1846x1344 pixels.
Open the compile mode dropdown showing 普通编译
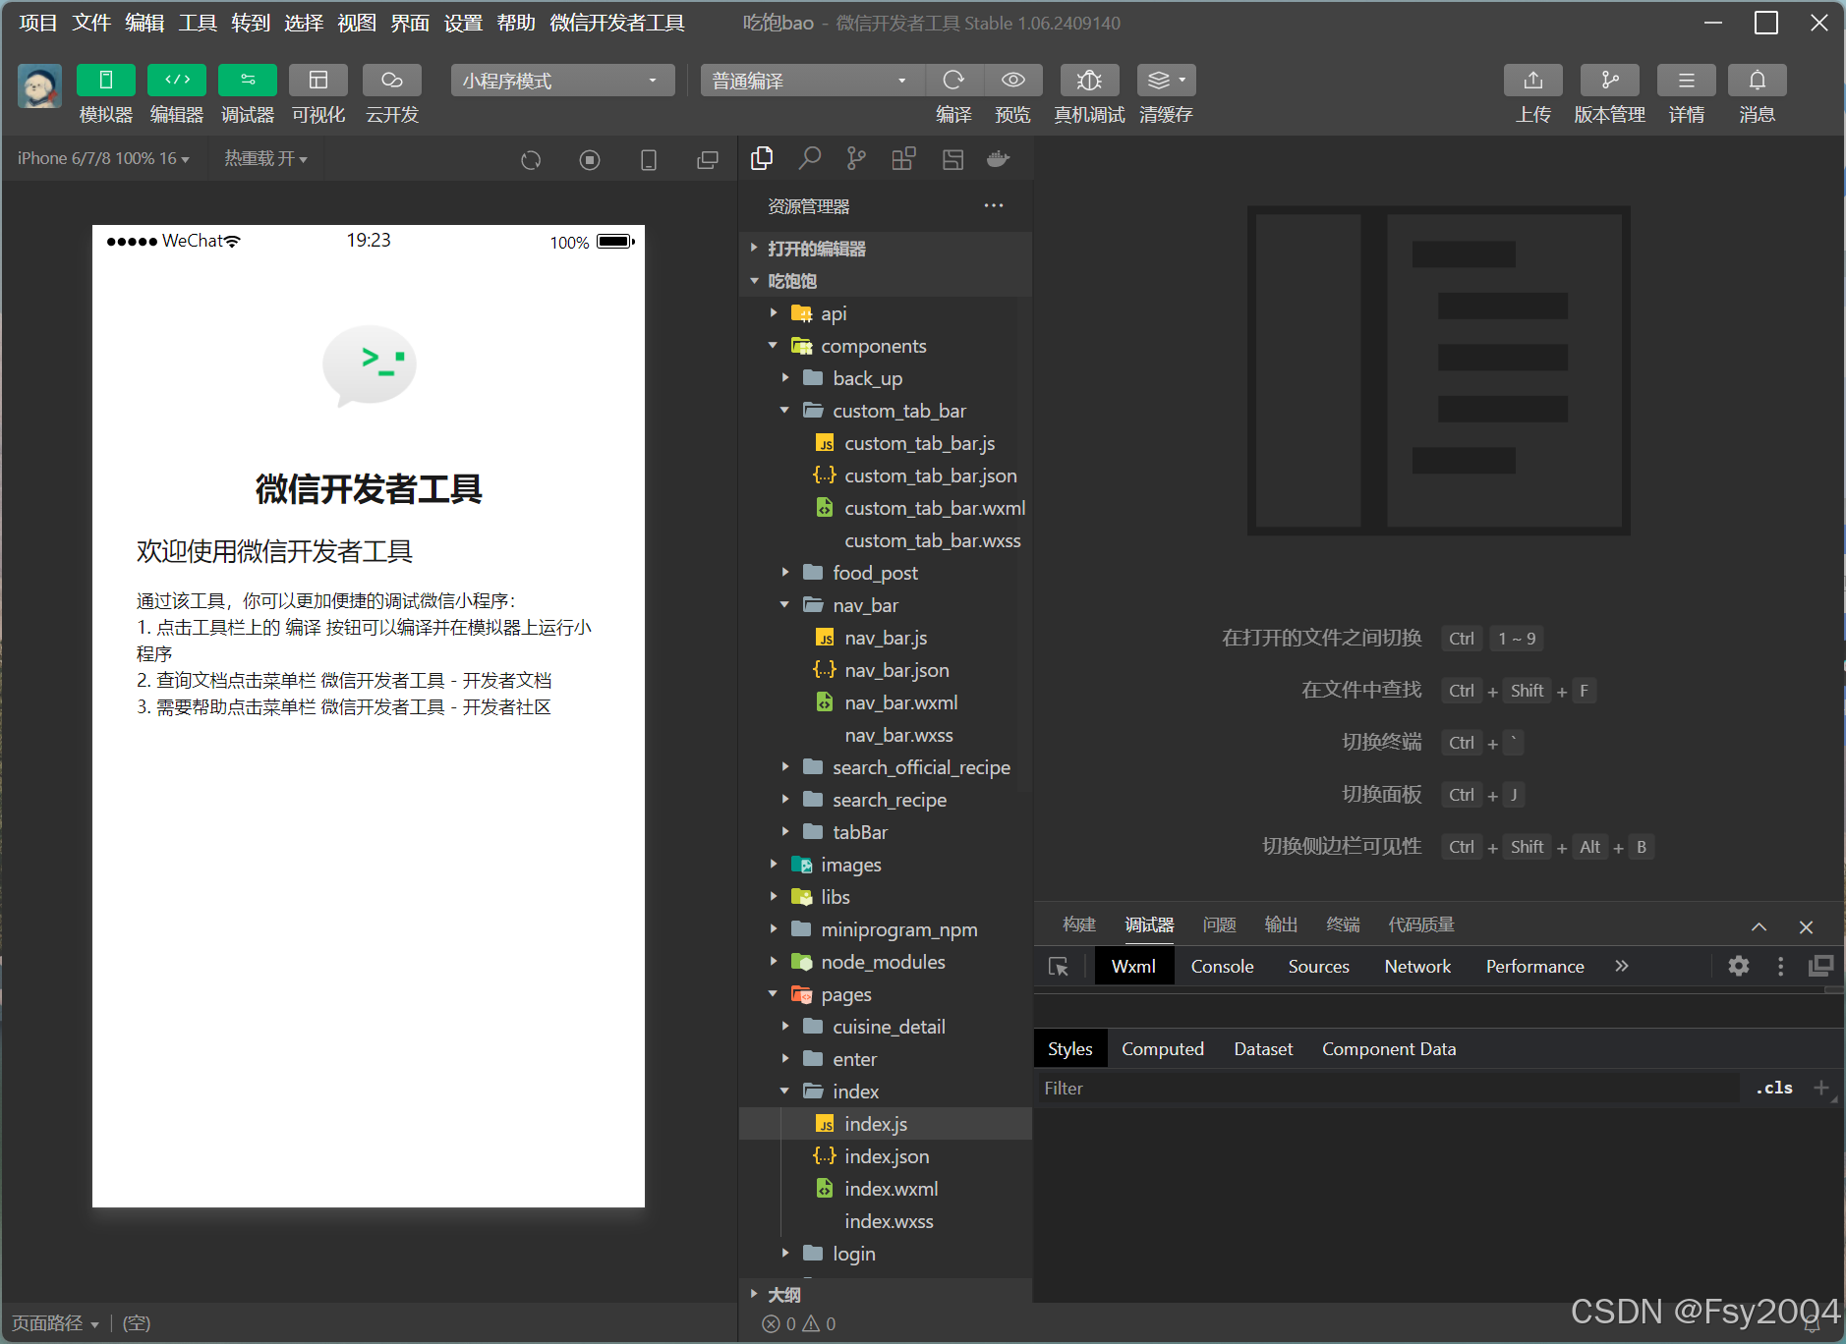(809, 80)
